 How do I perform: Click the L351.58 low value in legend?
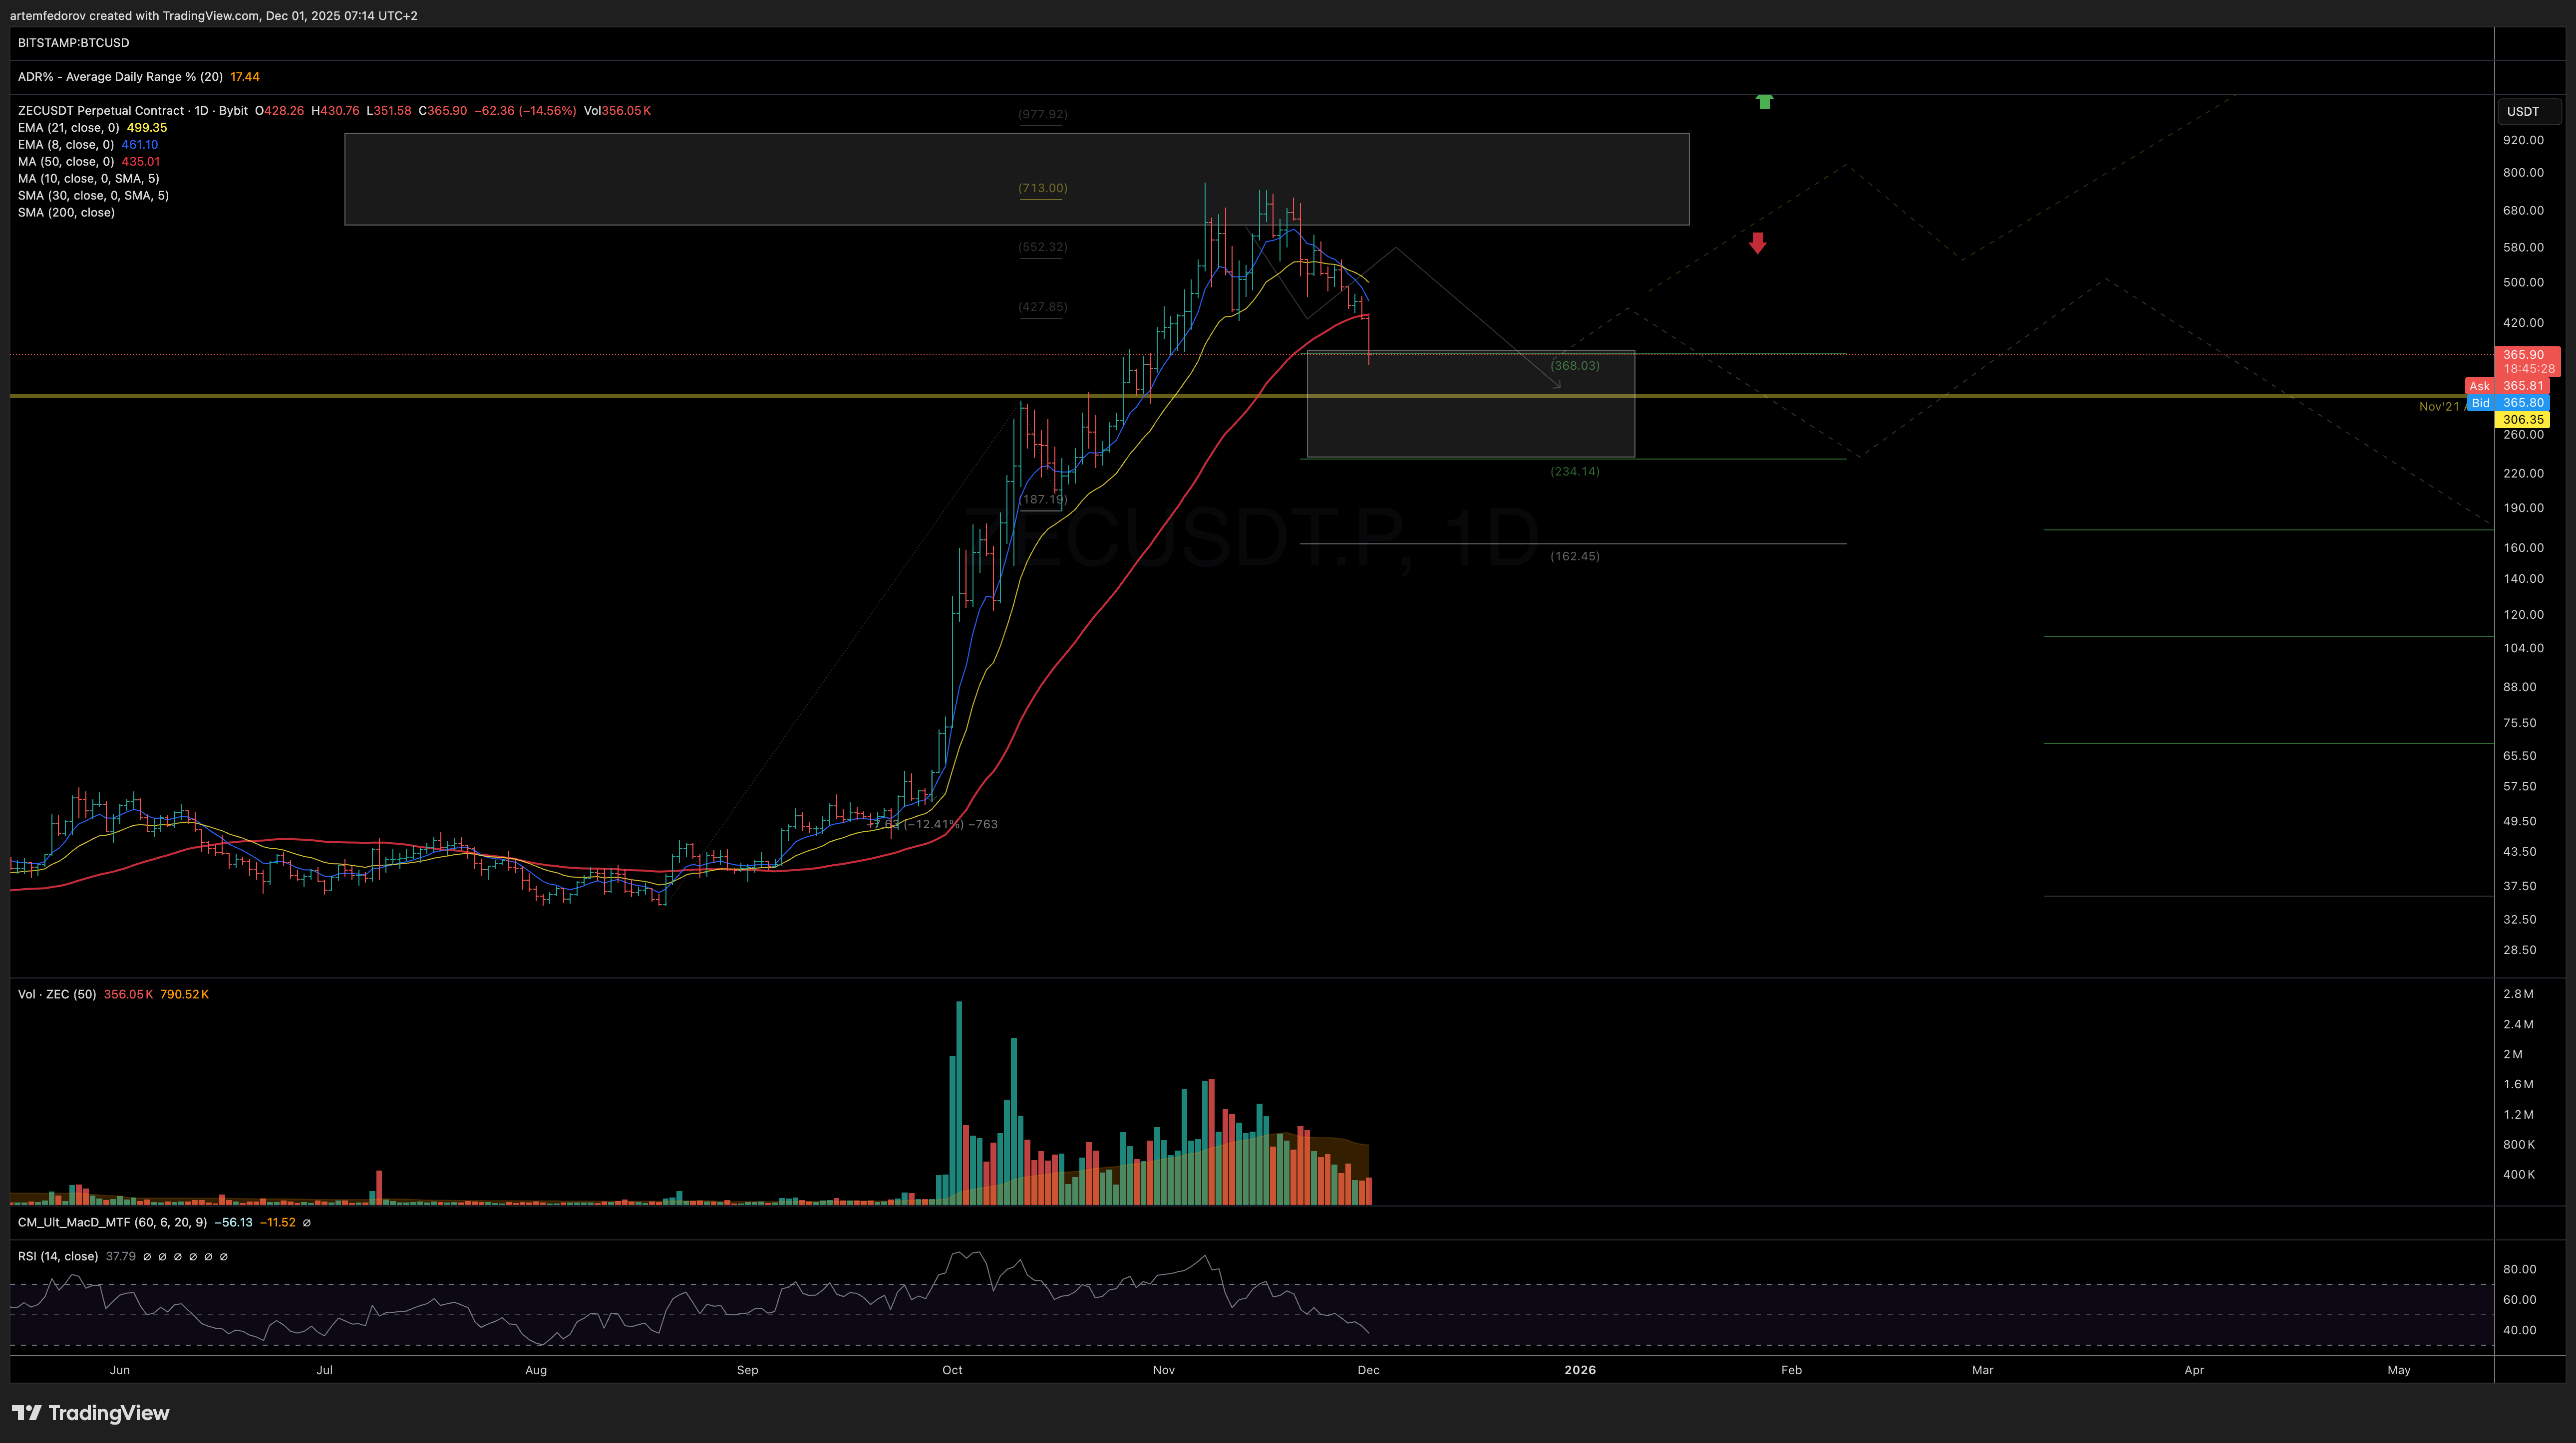[x=389, y=111]
